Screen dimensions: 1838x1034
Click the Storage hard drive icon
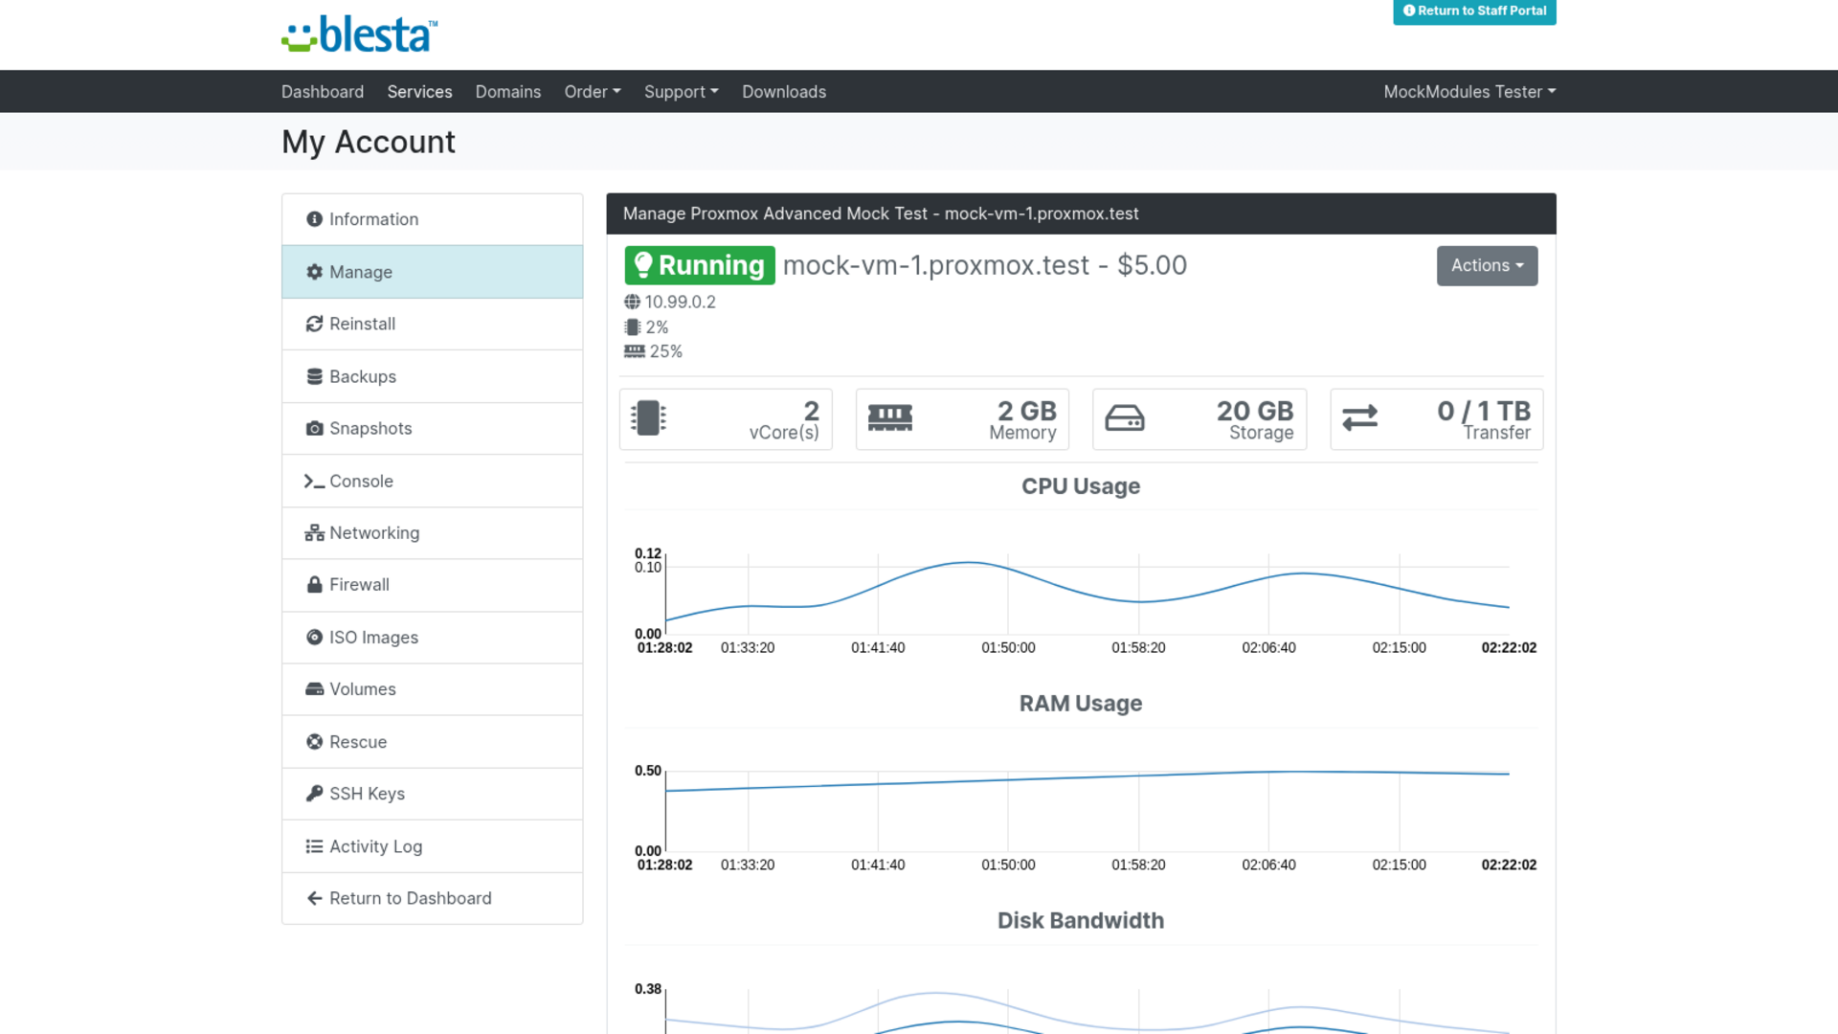point(1125,418)
